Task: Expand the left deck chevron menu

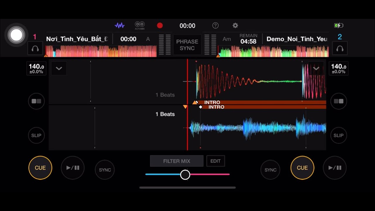Action: point(59,69)
